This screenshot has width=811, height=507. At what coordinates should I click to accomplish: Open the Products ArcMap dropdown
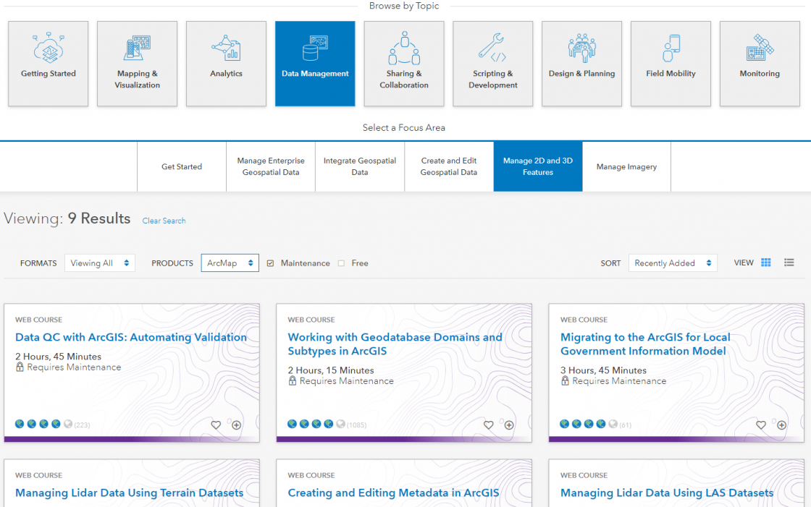pyautogui.click(x=230, y=263)
